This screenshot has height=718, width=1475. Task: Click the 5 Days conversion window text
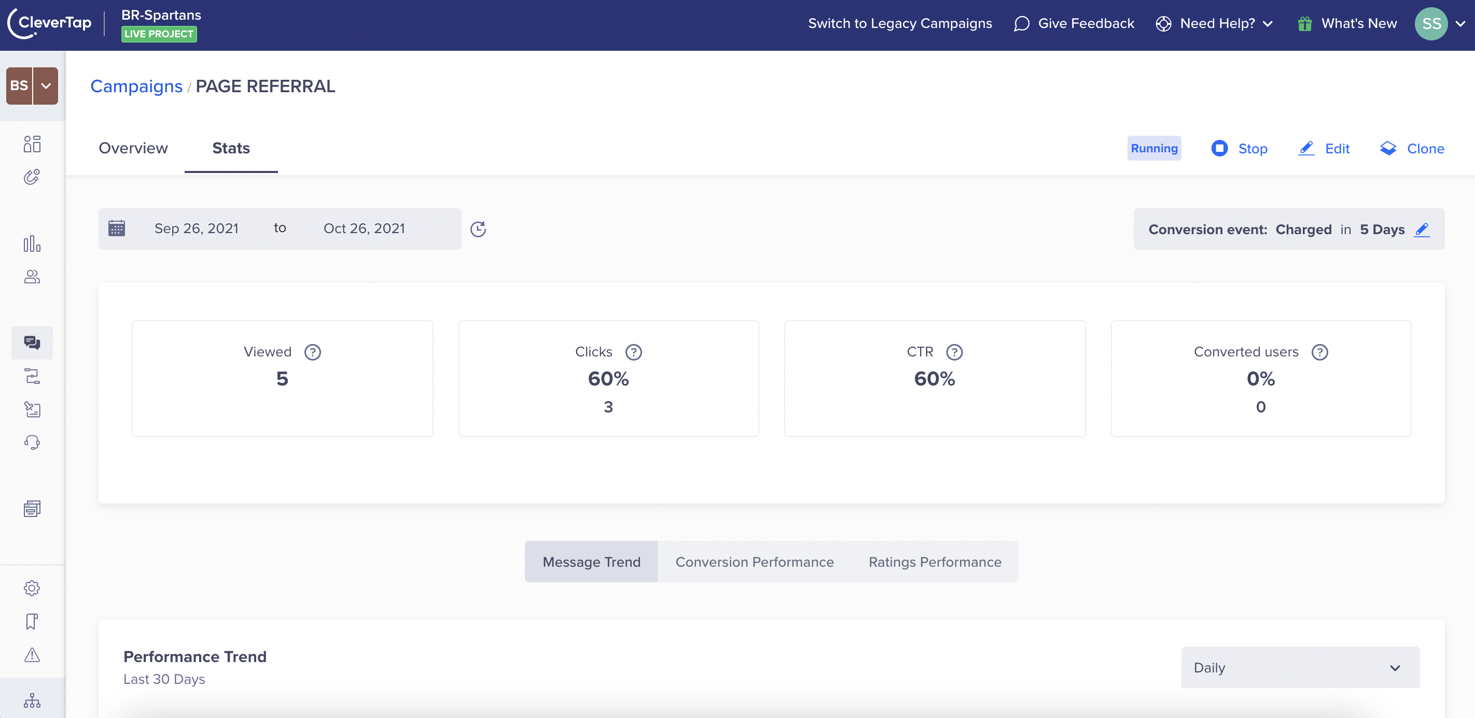1382,229
